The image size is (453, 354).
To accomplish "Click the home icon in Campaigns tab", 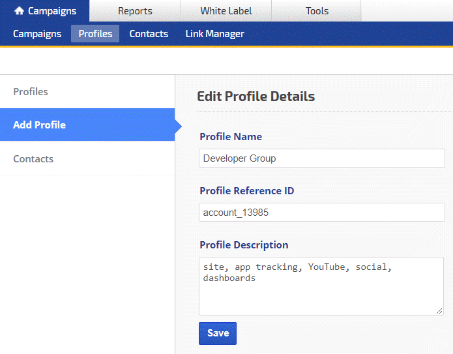I will pyautogui.click(x=19, y=11).
